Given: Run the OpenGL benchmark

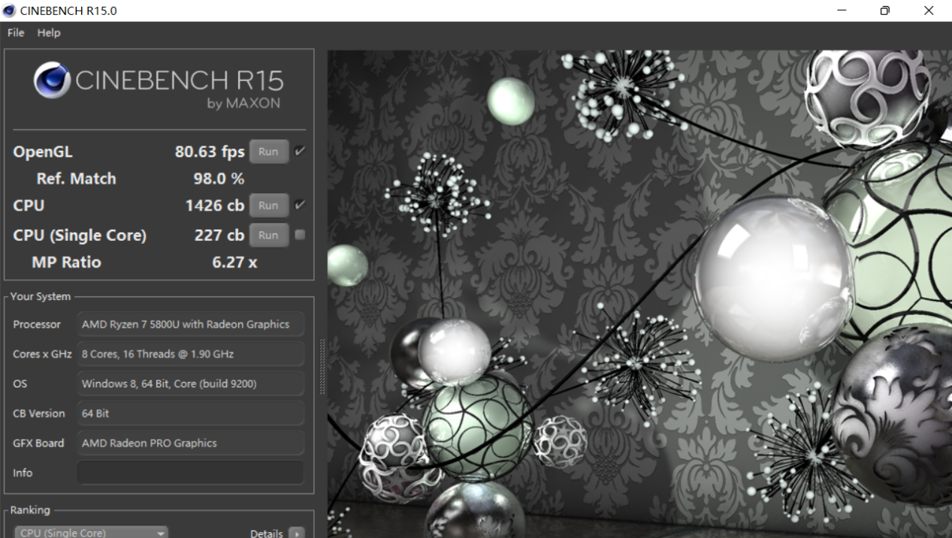Looking at the screenshot, I should coord(268,152).
